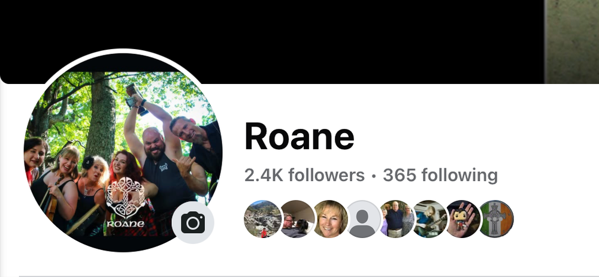Open the 365 following list

tap(440, 175)
